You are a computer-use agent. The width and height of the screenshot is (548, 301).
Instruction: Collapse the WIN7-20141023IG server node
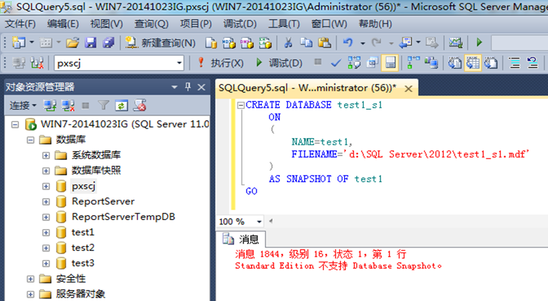(x=15, y=125)
